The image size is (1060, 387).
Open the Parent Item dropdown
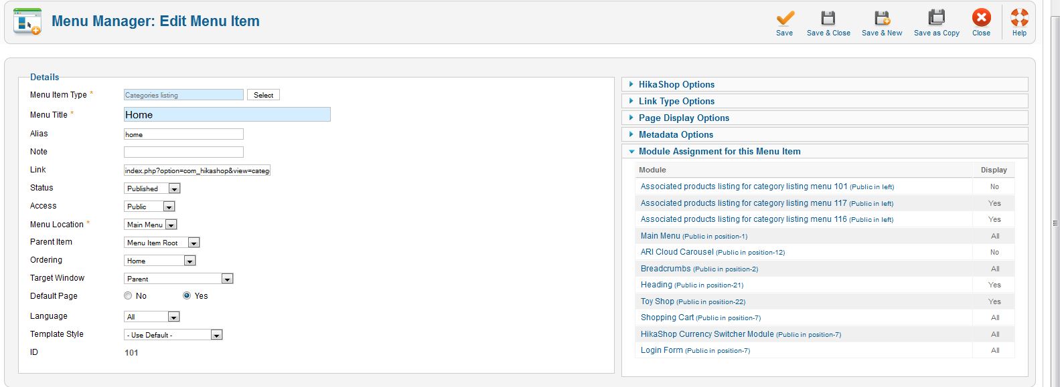(162, 243)
